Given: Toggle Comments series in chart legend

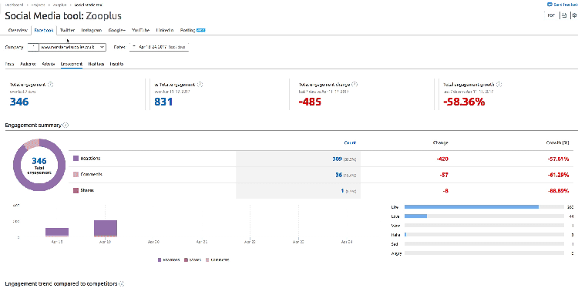Looking at the screenshot, I should pos(217,260).
